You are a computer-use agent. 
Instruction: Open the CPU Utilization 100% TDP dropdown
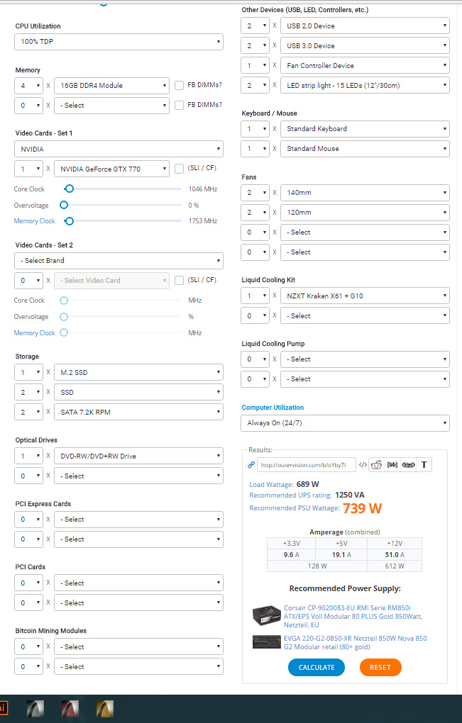coord(119,42)
